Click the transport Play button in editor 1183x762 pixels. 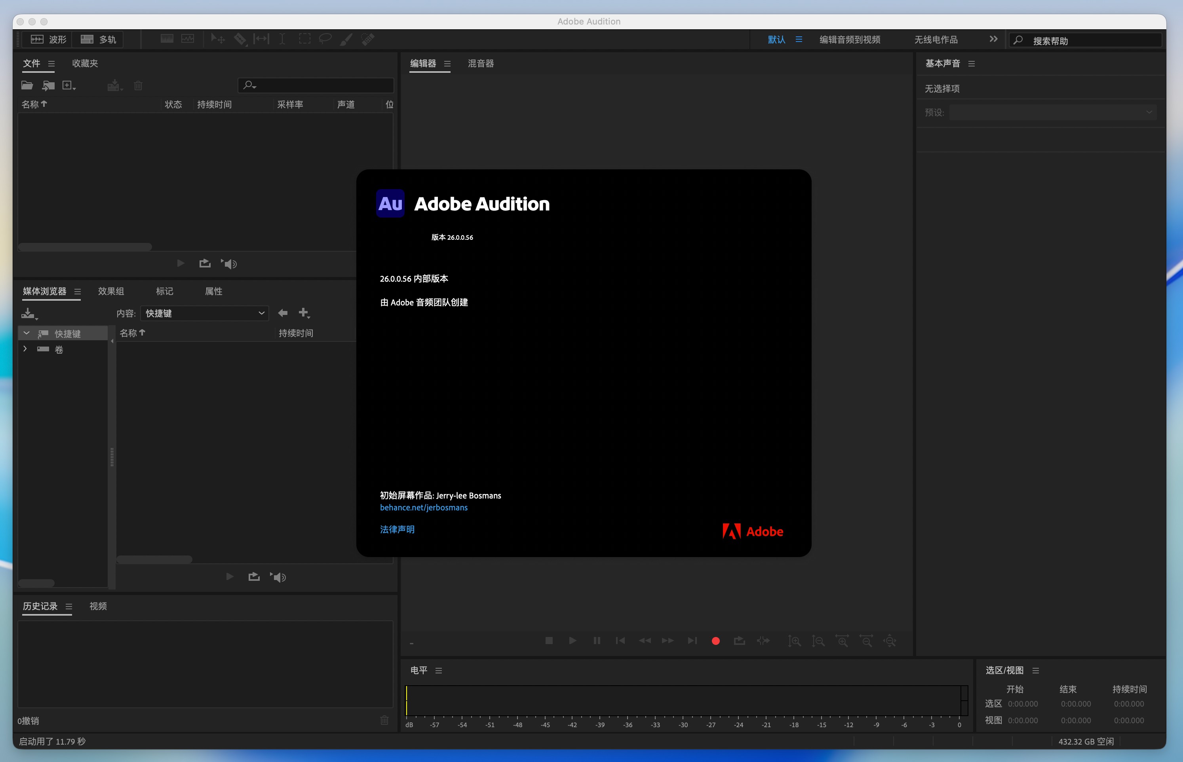pyautogui.click(x=572, y=641)
